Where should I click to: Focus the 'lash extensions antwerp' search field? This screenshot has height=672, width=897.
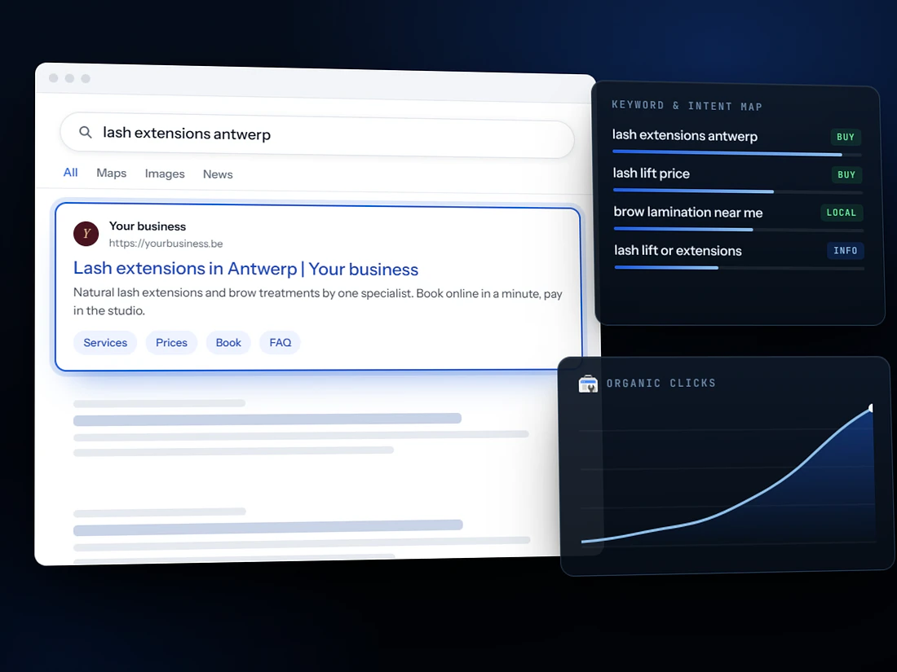(x=317, y=135)
